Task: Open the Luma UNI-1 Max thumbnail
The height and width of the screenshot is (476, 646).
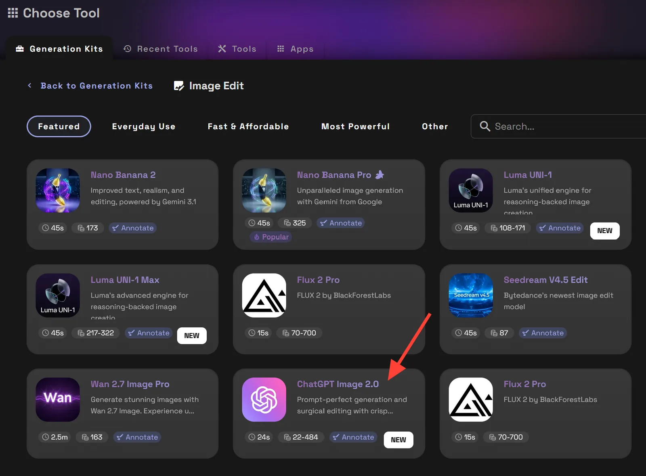Action: point(58,295)
